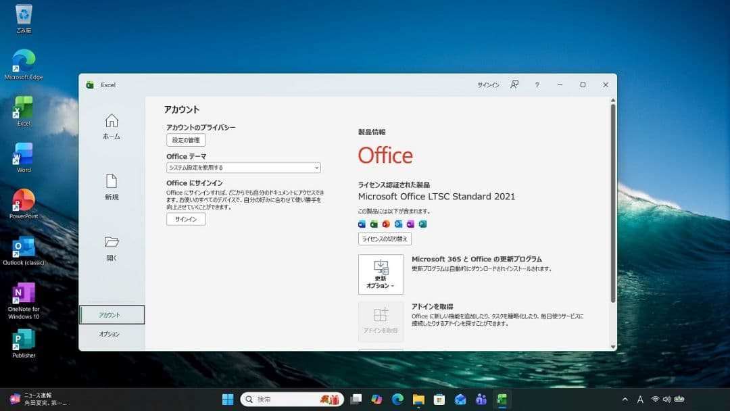Click the サインイン button under Office にサインイン
Image resolution: width=730 pixels, height=411 pixels.
(x=185, y=218)
